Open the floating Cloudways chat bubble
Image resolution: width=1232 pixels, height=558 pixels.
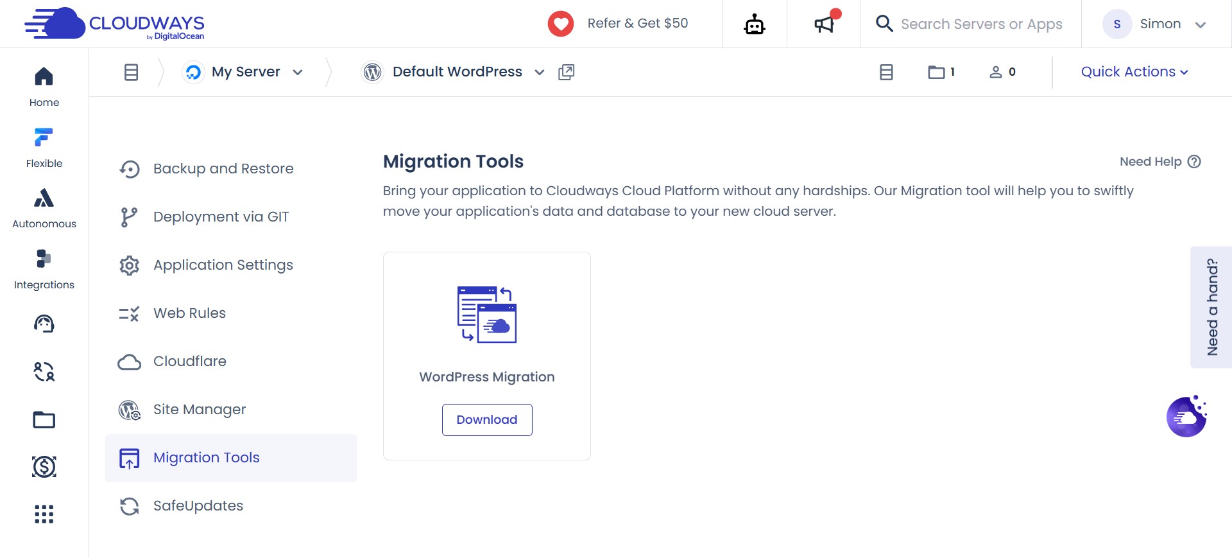pyautogui.click(x=1186, y=416)
